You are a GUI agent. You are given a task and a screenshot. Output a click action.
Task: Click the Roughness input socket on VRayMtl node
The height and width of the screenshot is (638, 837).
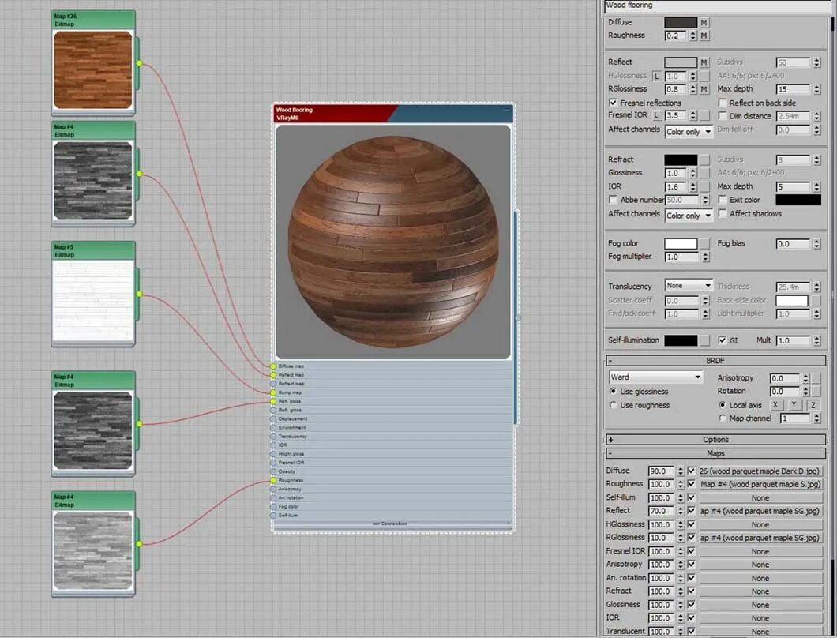(273, 481)
